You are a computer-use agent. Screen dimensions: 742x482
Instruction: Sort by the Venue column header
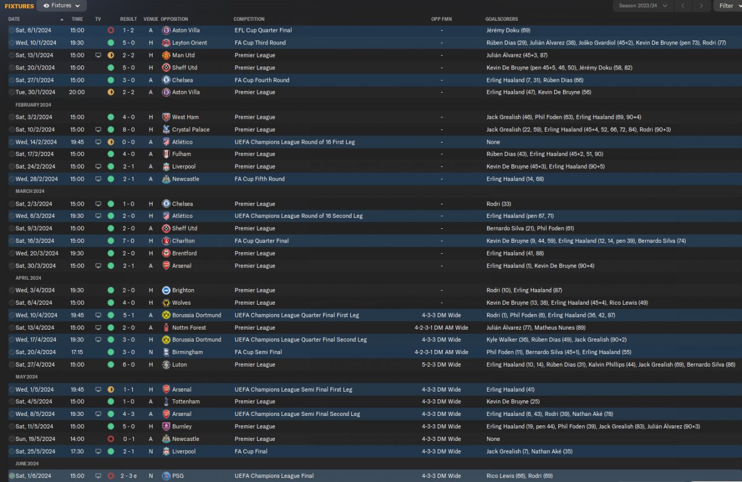[151, 19]
